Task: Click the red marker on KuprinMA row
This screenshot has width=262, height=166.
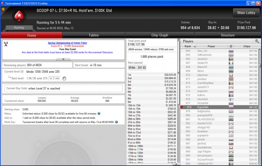Action: coord(182,107)
